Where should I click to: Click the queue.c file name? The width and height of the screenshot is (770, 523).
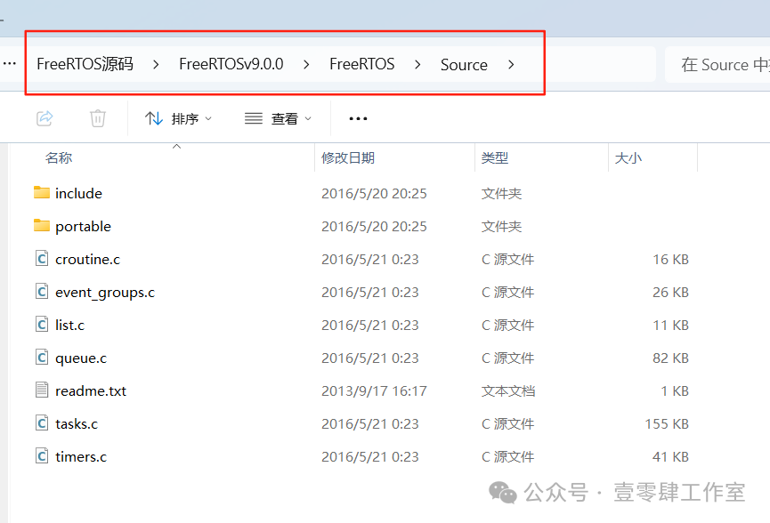81,358
